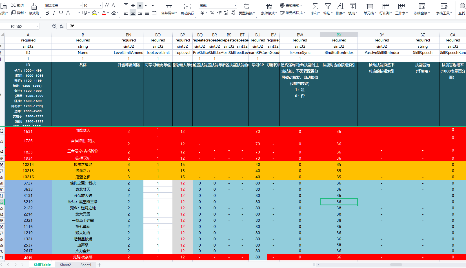
Task: Click the 剪切 cut button
Action: (x=17, y=5)
